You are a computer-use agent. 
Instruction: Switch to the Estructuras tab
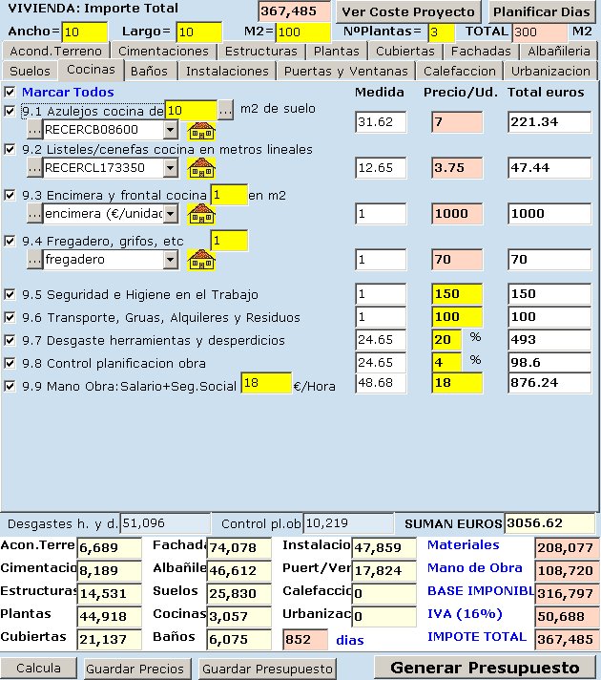click(x=260, y=52)
